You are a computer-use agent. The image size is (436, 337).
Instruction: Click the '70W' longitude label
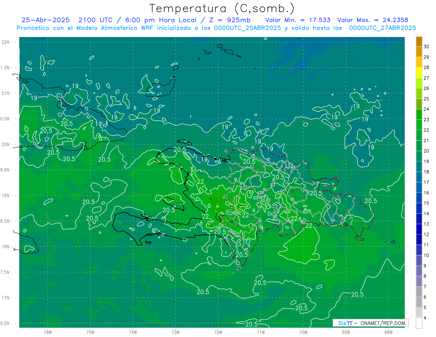pyautogui.click(x=303, y=332)
